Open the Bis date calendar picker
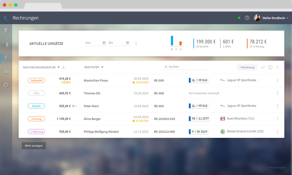292x175 pixels. coord(128,43)
